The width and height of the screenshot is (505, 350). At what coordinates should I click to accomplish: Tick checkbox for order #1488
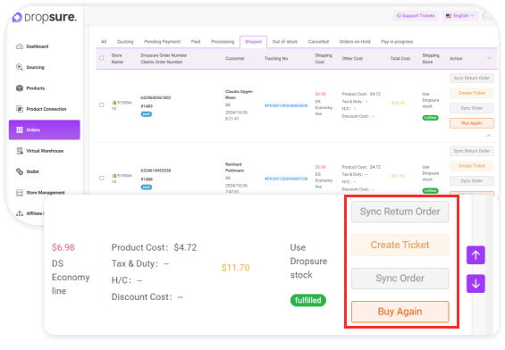click(x=102, y=178)
